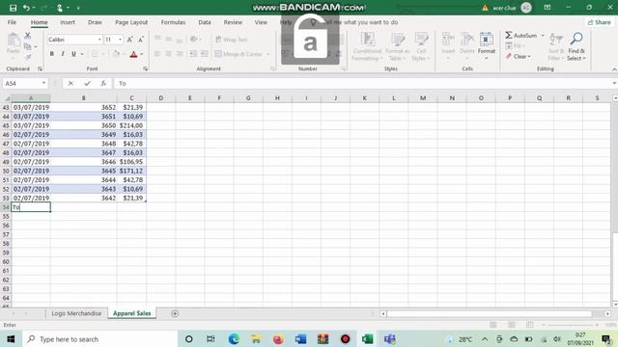
Task: Top-align the cell content
Action: click(157, 40)
